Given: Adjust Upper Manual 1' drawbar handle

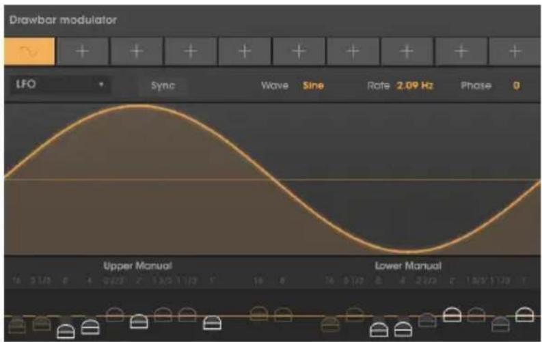Looking at the screenshot, I should tap(213, 323).
